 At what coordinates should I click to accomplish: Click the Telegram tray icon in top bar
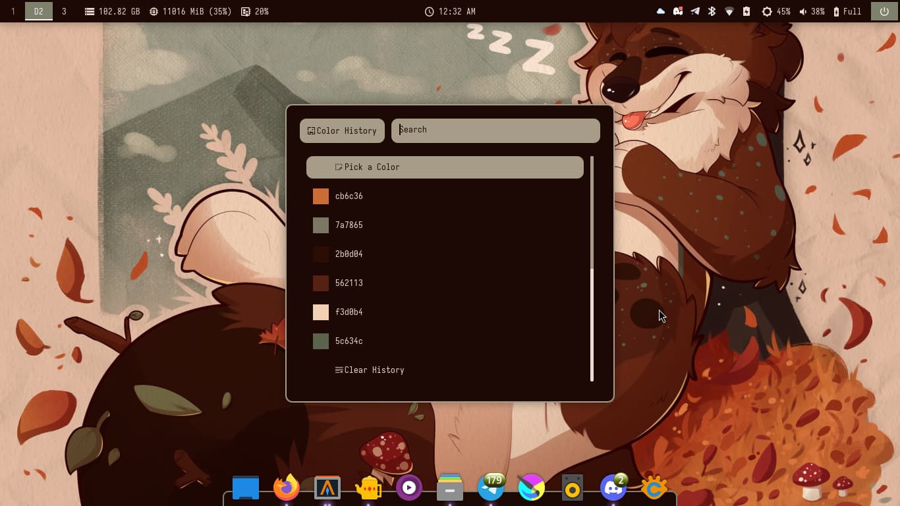tap(694, 11)
